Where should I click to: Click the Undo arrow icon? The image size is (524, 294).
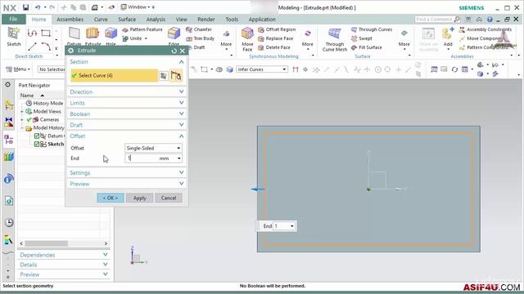(38, 7)
